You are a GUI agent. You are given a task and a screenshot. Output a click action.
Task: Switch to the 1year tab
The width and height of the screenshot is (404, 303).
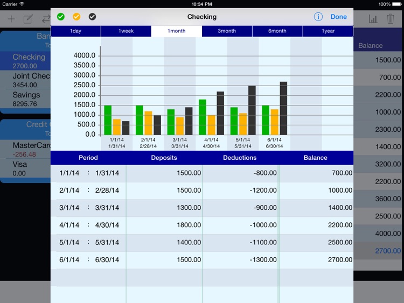(328, 31)
